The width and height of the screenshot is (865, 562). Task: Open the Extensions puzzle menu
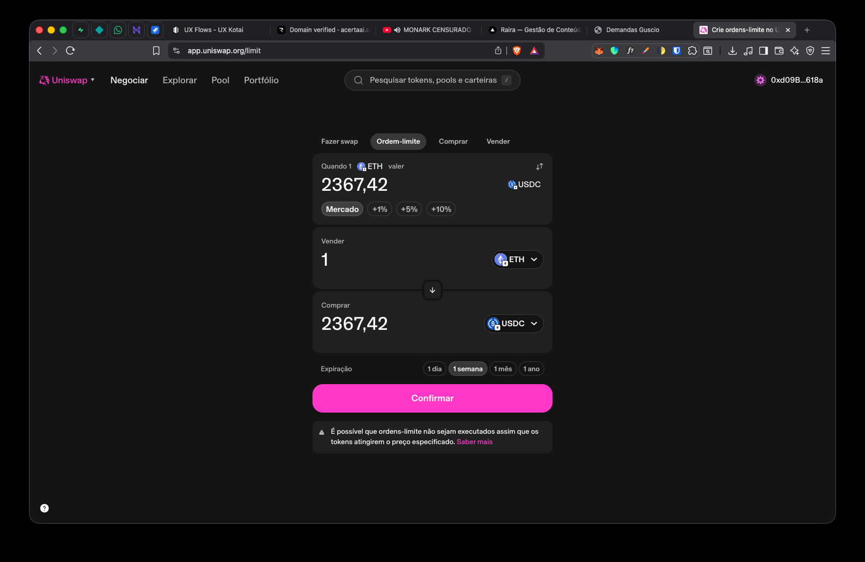pyautogui.click(x=692, y=51)
